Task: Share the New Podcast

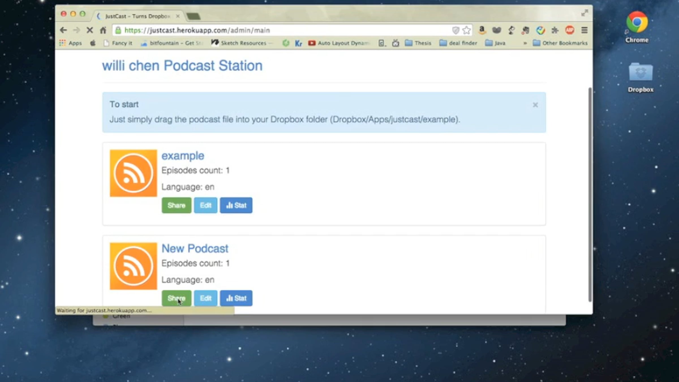Action: (x=176, y=298)
